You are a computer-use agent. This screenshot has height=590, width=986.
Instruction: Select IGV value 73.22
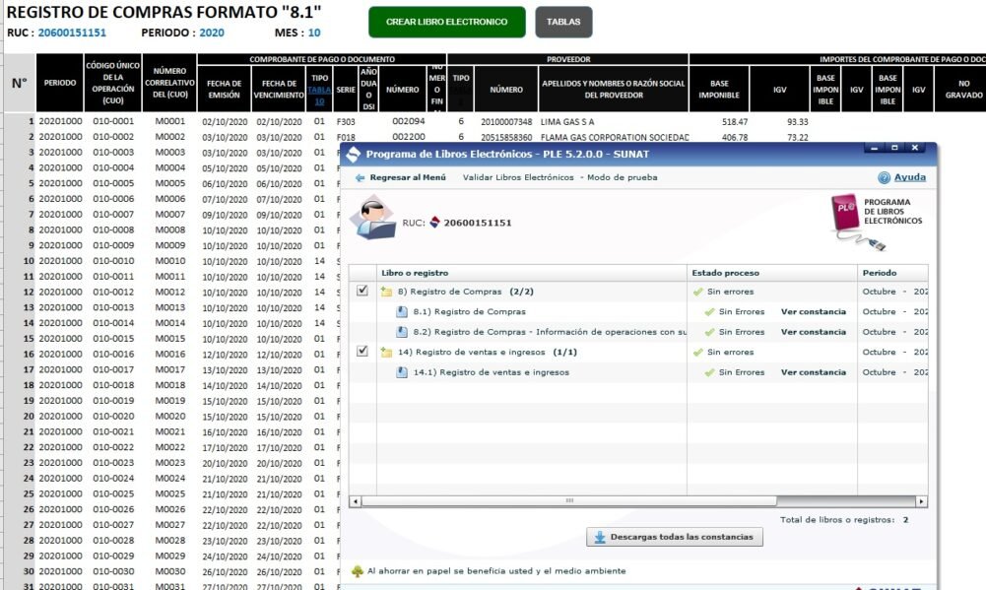pyautogui.click(x=797, y=137)
